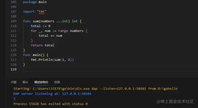The image size is (198, 108).
Task: Click 'for _, num := range numbers' line
Action: (59, 31)
